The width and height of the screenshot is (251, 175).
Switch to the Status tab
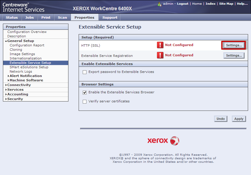coord(12,17)
